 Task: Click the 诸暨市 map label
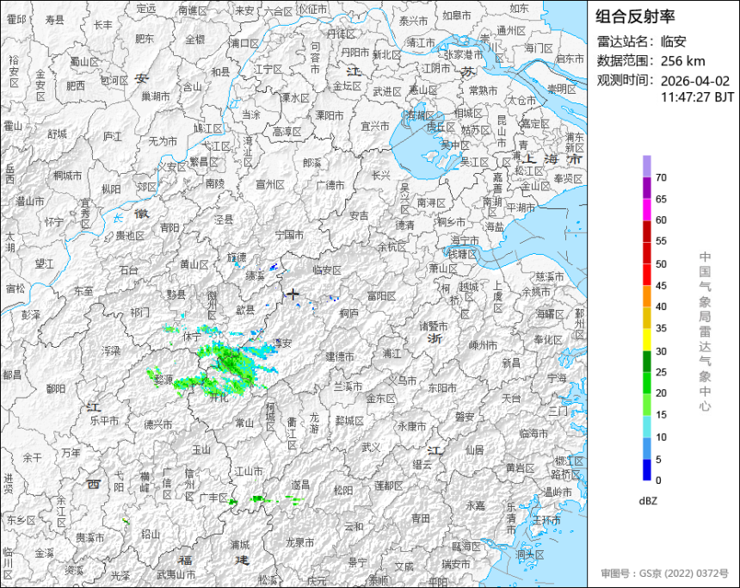click(x=434, y=326)
